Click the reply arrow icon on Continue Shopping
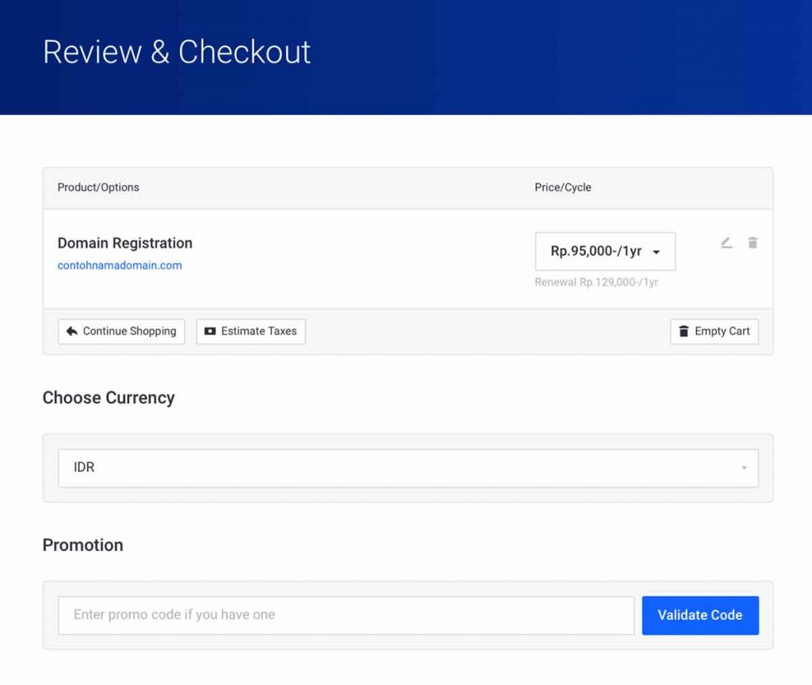Image resolution: width=812 pixels, height=685 pixels. pyautogui.click(x=71, y=331)
